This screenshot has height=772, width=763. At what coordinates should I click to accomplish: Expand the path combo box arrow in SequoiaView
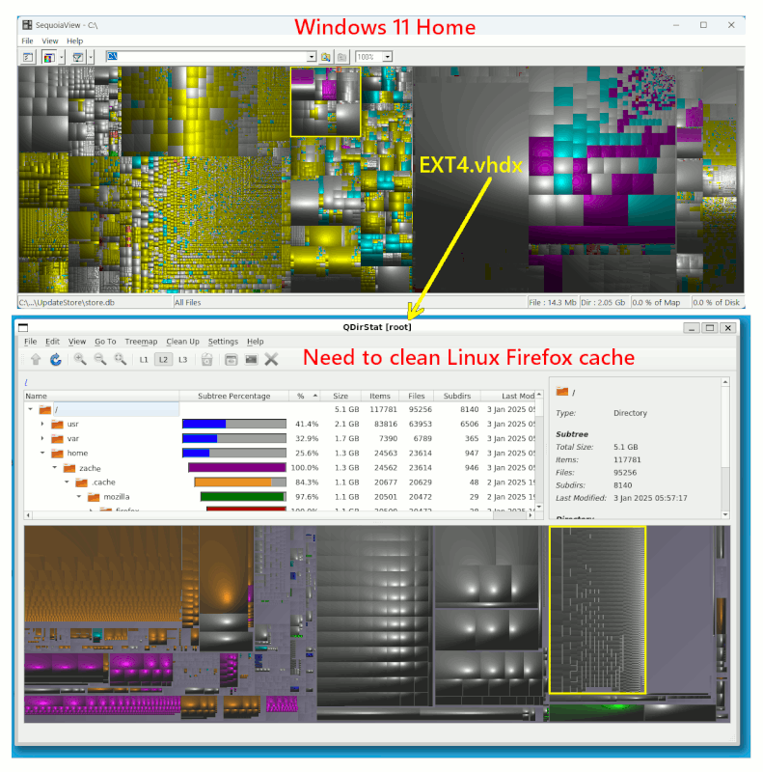pyautogui.click(x=312, y=57)
